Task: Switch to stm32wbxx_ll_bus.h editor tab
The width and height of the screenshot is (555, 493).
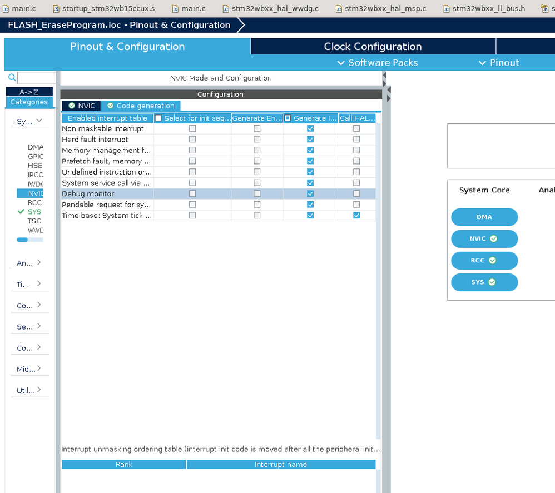Action: [484, 8]
